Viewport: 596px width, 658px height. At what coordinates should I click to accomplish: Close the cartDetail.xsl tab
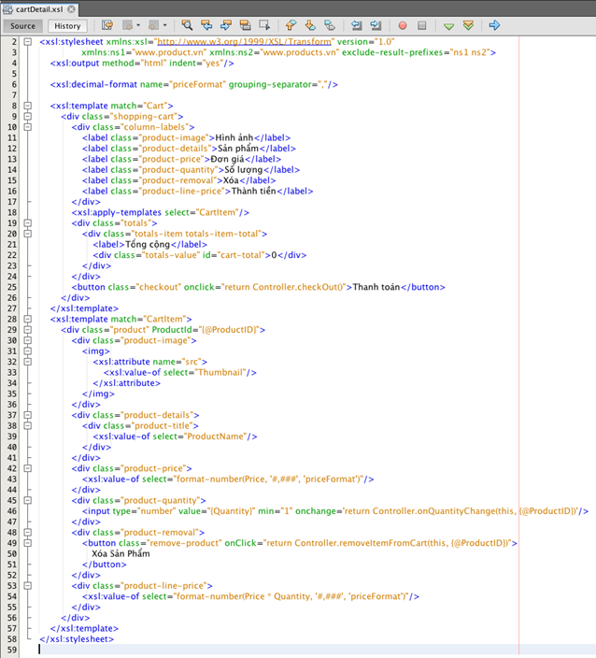tap(72, 8)
